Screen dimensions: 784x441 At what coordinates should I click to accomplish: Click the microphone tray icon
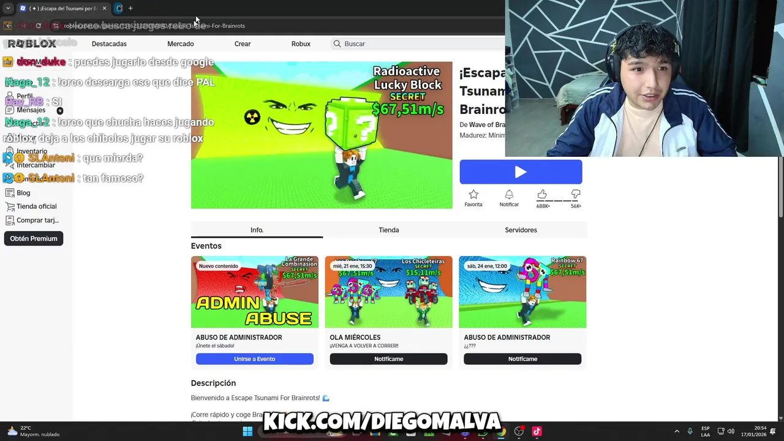coord(690,431)
